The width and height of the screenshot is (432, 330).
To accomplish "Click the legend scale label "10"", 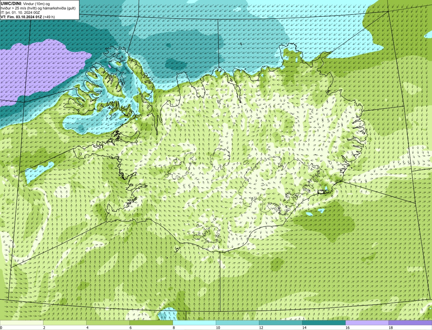I will coord(218,328).
